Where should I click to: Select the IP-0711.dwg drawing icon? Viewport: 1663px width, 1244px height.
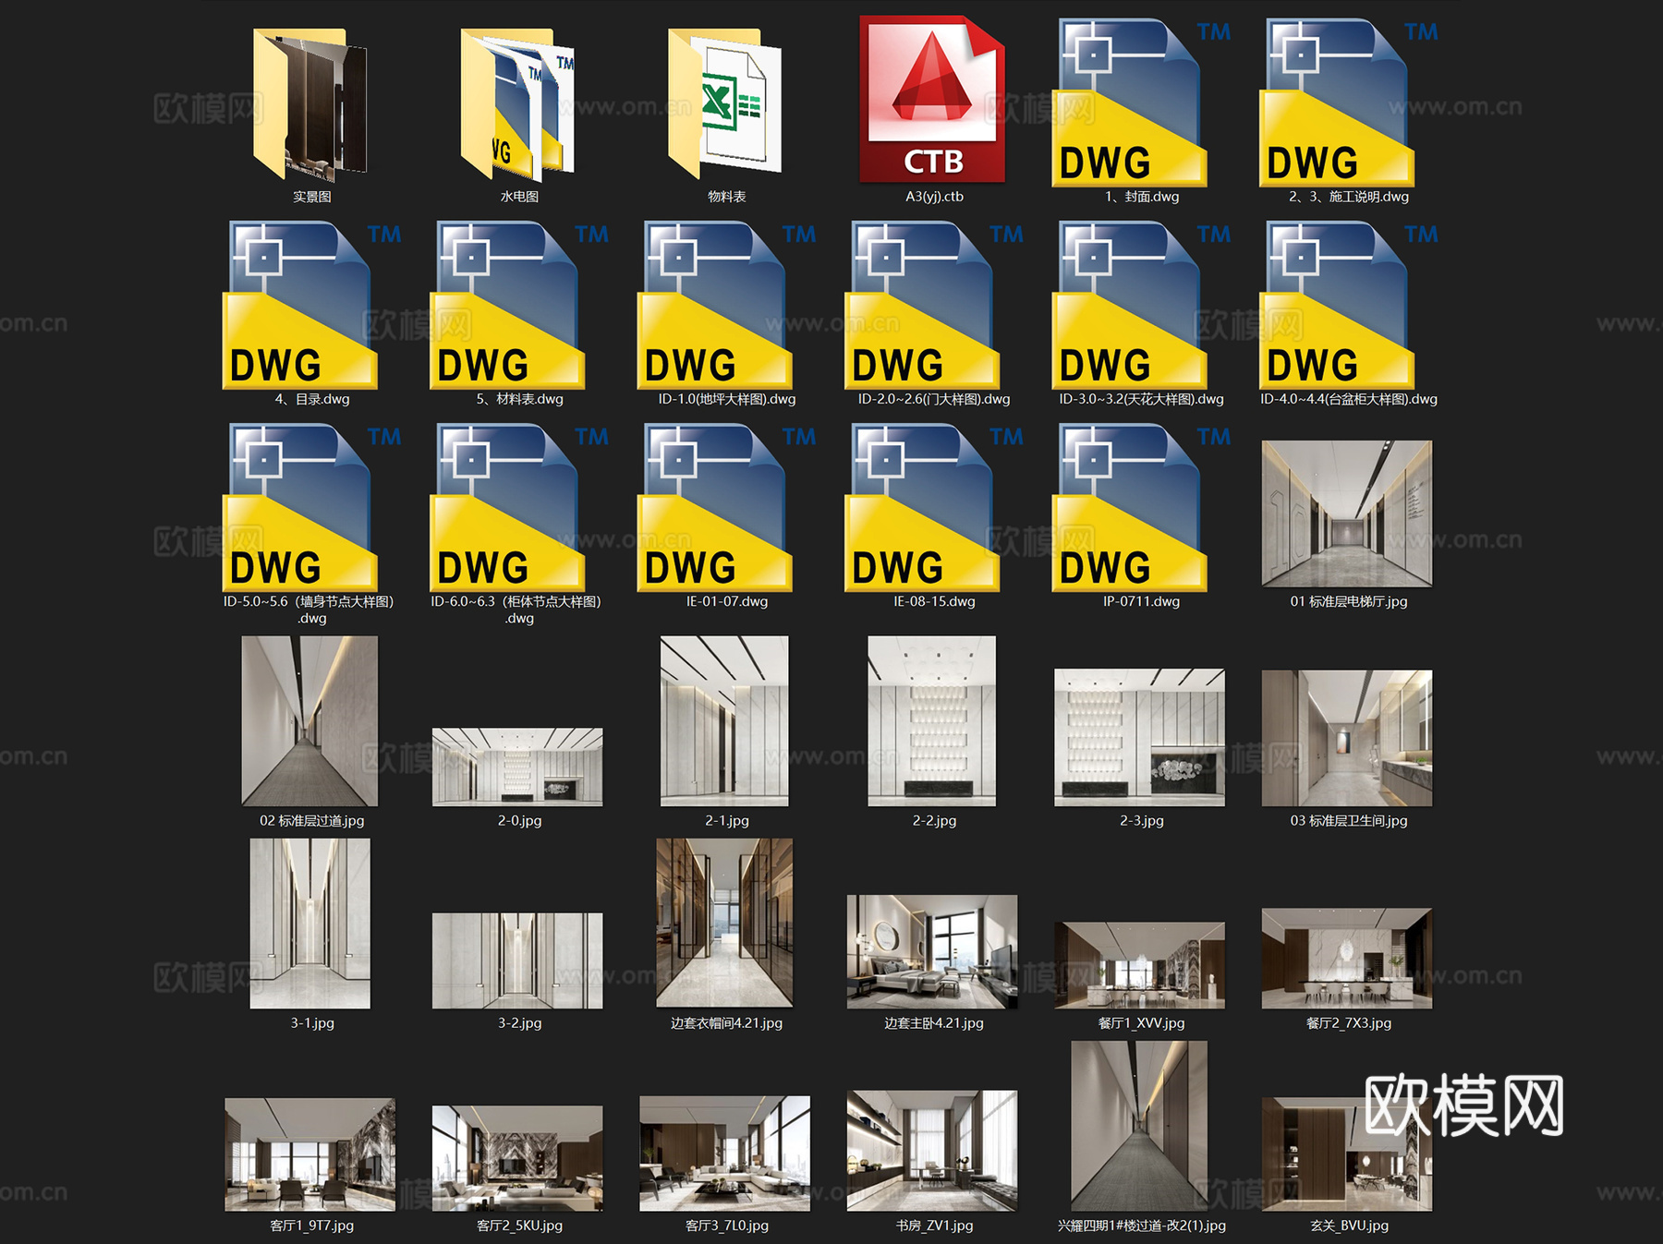1141,507
